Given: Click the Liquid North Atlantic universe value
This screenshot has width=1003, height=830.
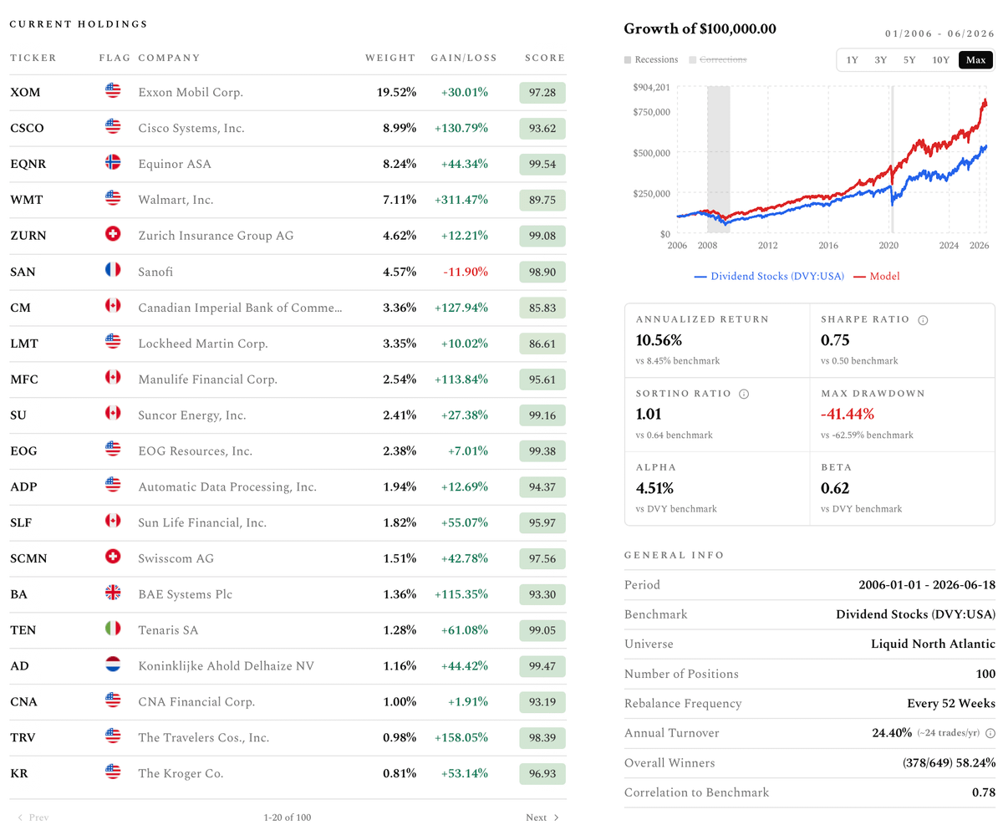Looking at the screenshot, I should point(933,644).
